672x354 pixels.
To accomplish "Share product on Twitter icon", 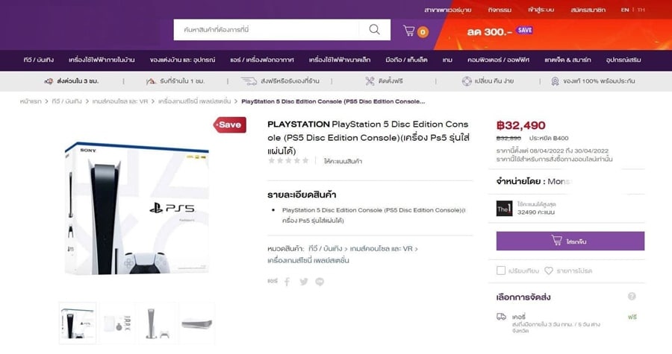I will coord(304,281).
